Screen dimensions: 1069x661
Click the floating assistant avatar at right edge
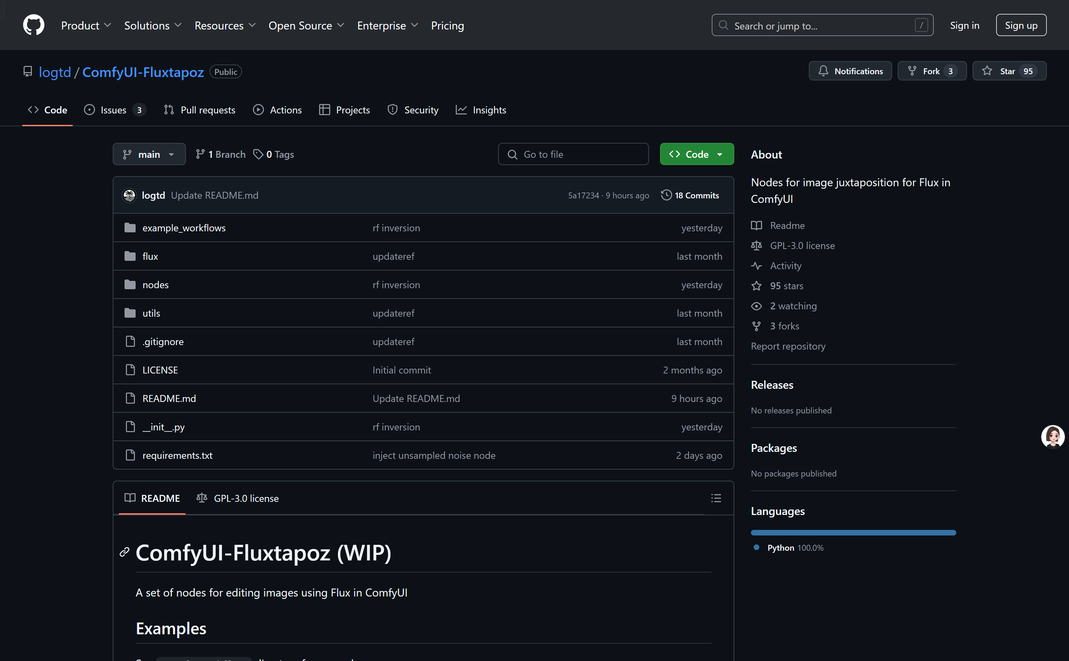click(x=1052, y=437)
